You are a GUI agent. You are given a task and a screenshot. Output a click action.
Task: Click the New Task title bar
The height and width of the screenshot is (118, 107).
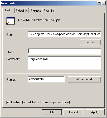coord(49,3)
